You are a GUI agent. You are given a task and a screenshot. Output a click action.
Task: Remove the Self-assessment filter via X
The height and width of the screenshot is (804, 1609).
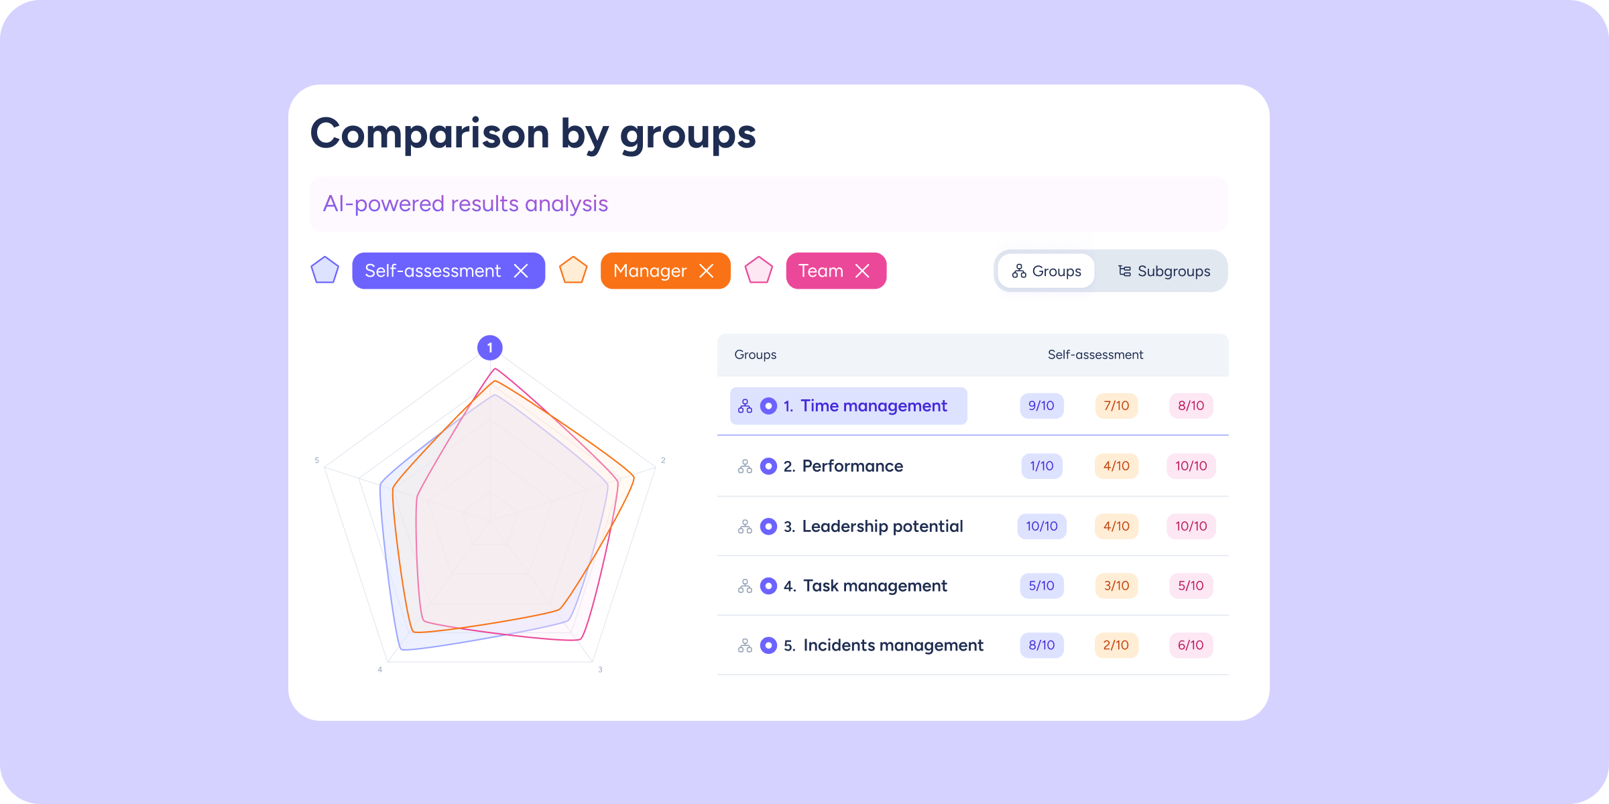point(521,271)
